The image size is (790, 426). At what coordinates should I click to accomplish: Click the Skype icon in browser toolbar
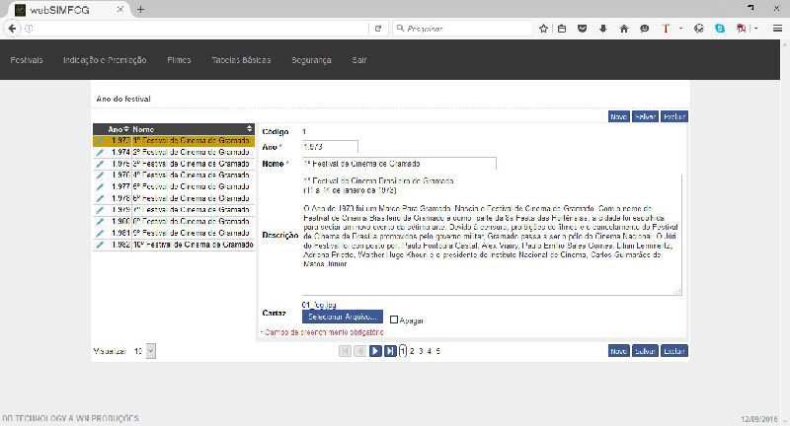719,29
